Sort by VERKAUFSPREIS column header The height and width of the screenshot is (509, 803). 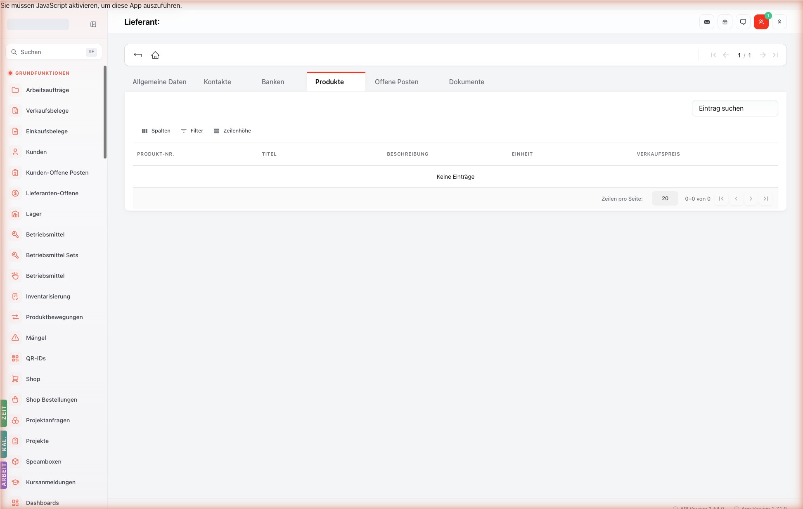point(658,154)
